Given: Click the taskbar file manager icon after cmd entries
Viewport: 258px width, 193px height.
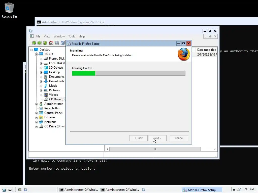Looking at the screenshot, I should pos(144,190).
